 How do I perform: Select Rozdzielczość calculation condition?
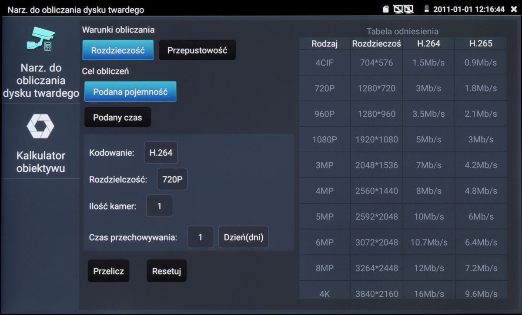pyautogui.click(x=117, y=50)
